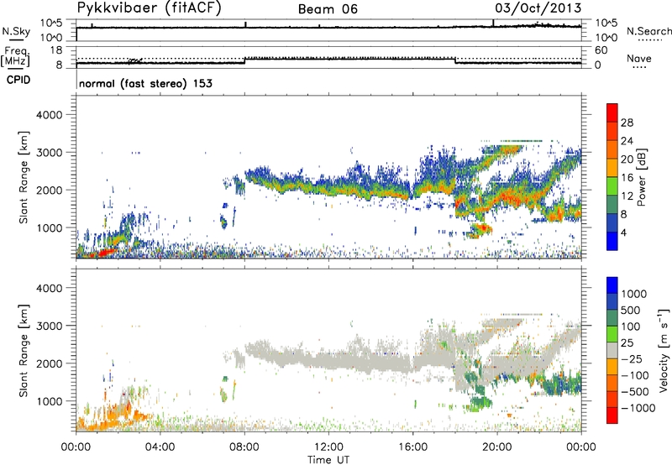Click the gray segment of velocity colorbar
This screenshot has width=672, height=465.
click(612, 350)
